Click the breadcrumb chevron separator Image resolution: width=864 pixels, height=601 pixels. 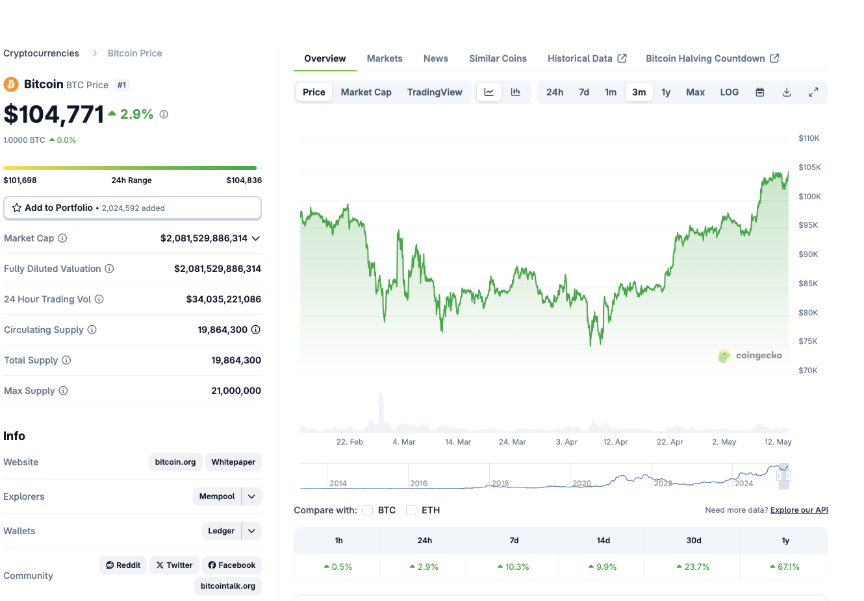94,53
